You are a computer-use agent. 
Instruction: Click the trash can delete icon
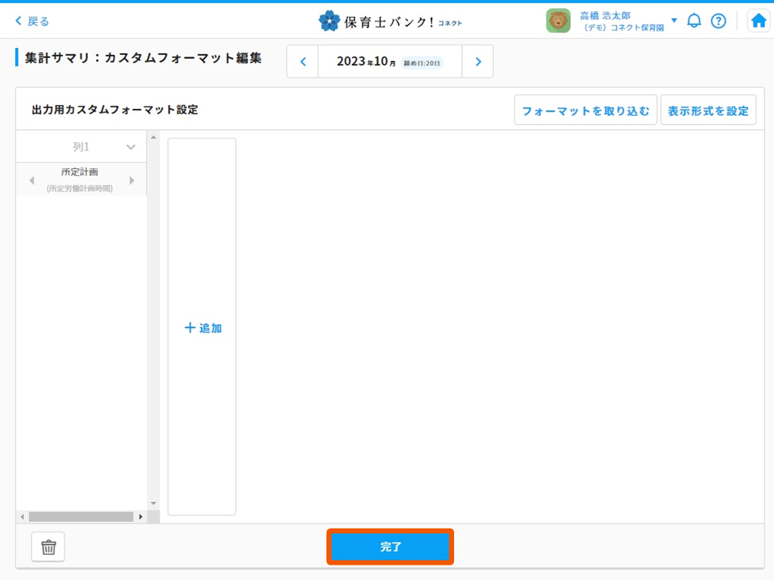(49, 547)
